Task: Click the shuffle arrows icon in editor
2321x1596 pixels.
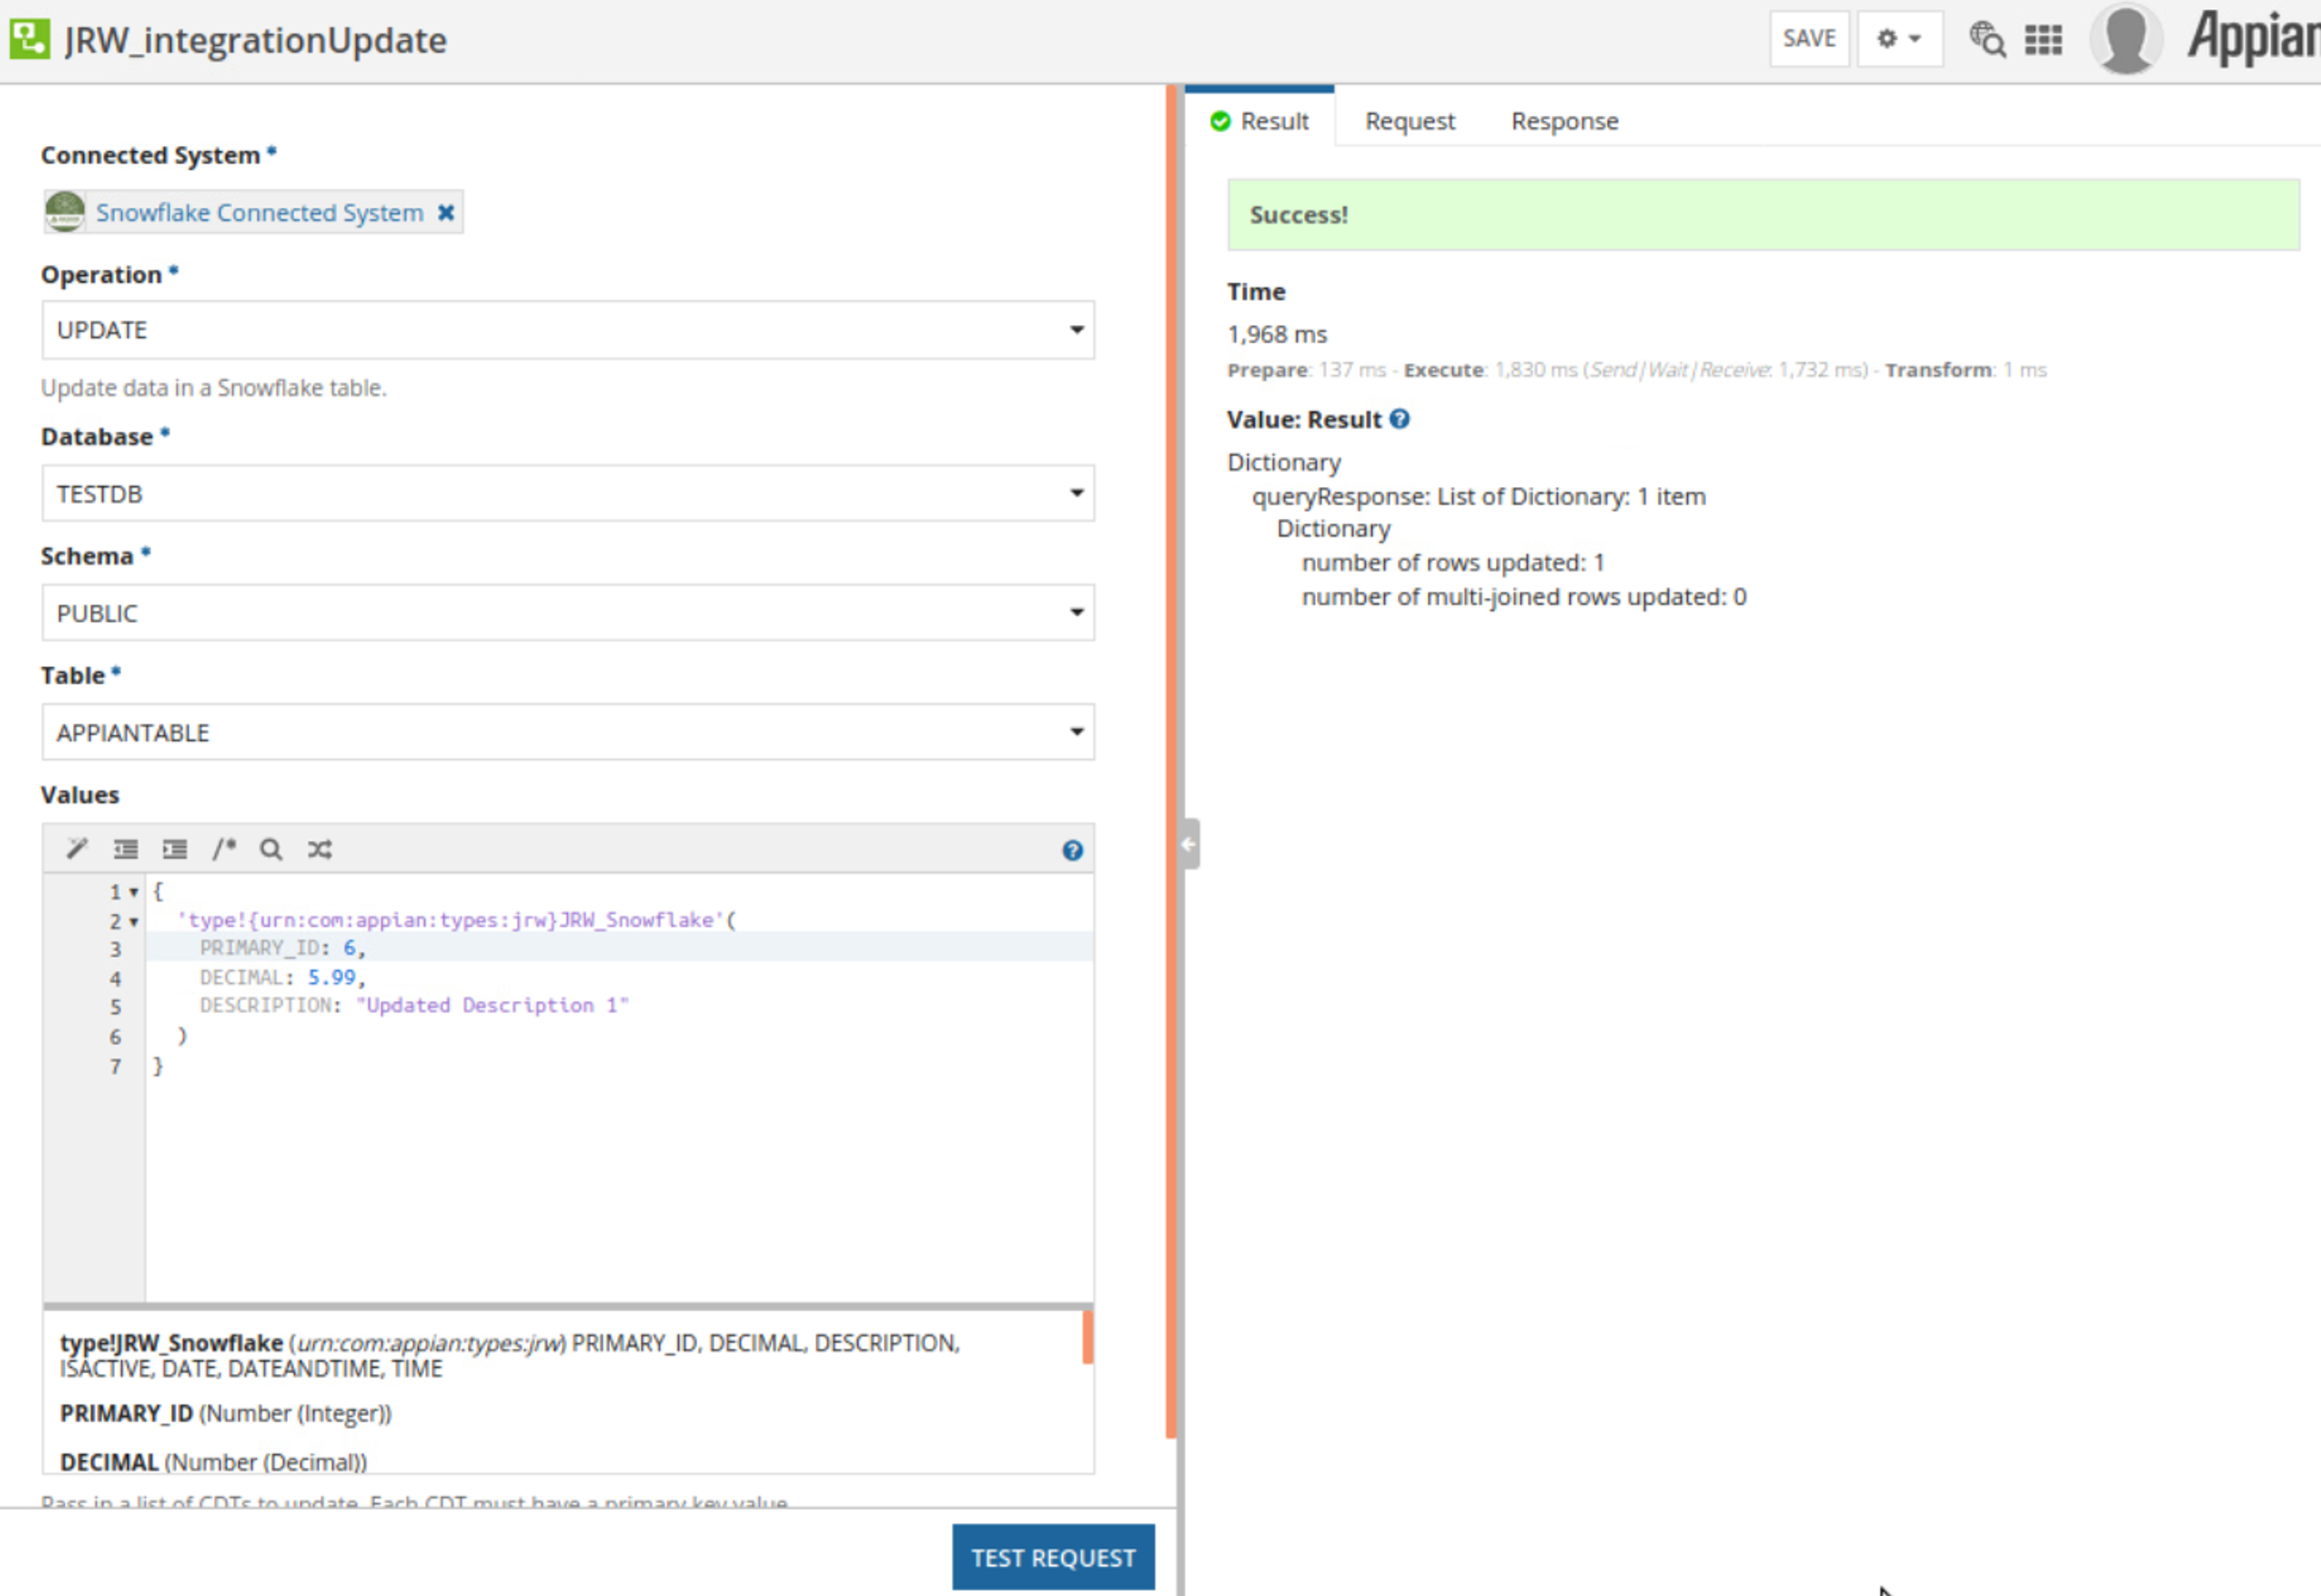Action: pyautogui.click(x=320, y=849)
